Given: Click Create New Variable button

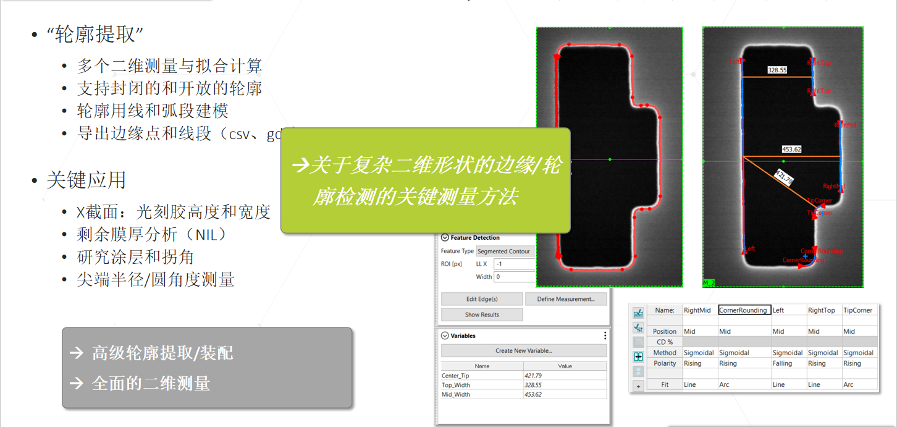Looking at the screenshot, I should click(523, 351).
